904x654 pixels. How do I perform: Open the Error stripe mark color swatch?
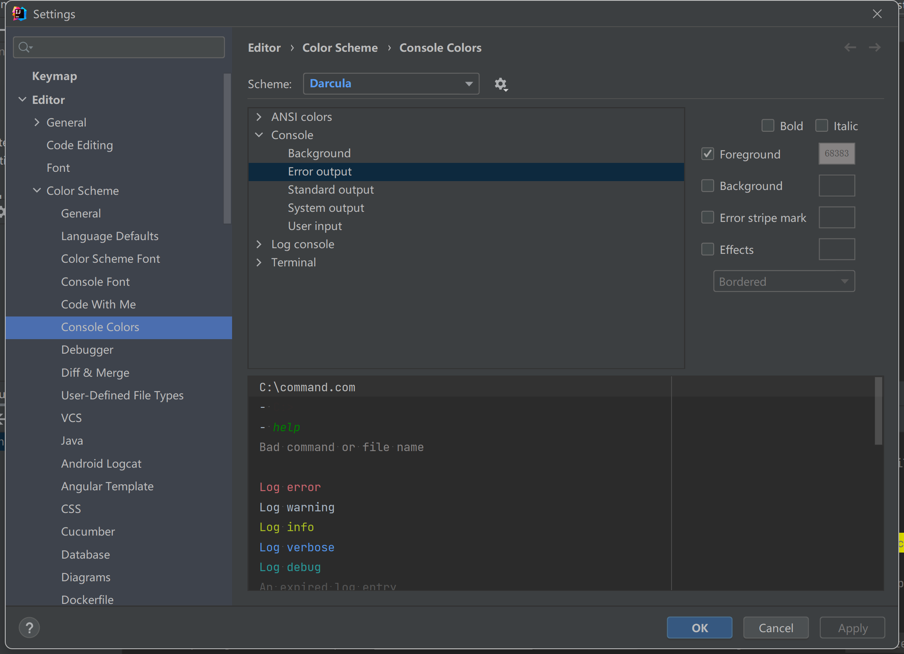click(x=836, y=217)
